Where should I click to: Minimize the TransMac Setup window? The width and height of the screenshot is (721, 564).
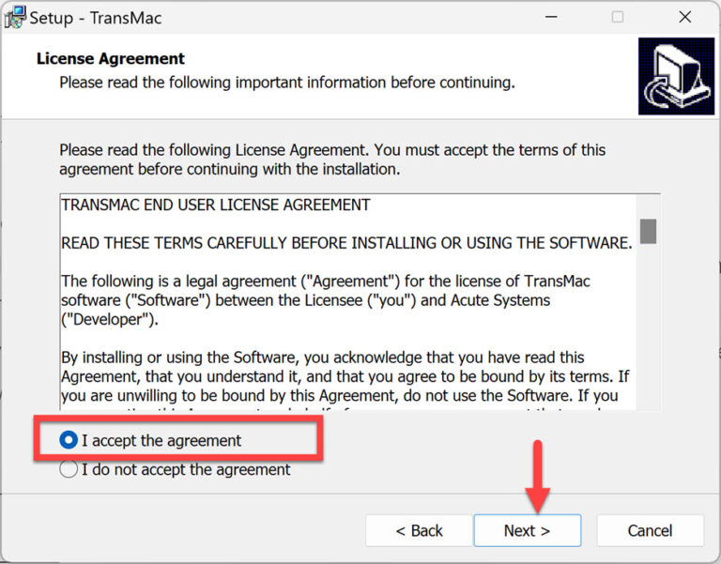click(551, 18)
